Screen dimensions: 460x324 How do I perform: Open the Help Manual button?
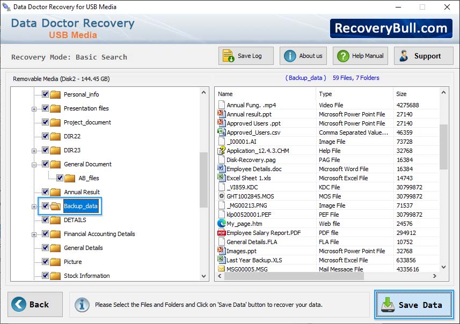pos(360,56)
